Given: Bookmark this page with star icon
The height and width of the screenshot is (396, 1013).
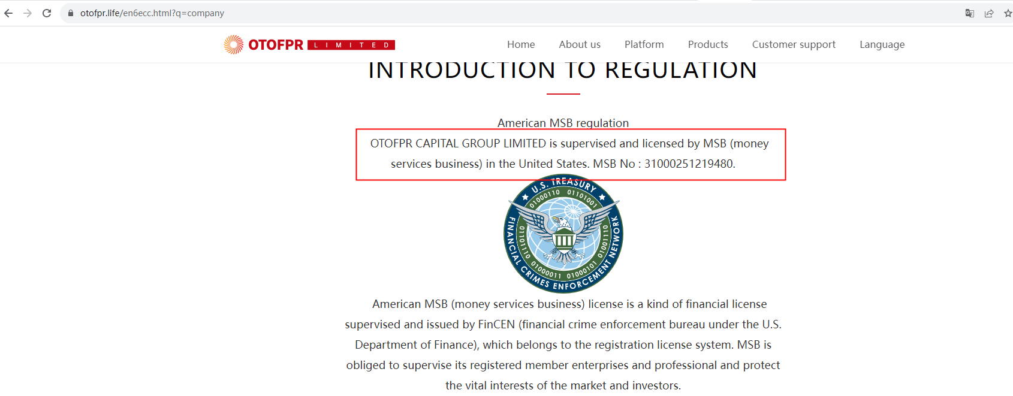Looking at the screenshot, I should [1008, 13].
